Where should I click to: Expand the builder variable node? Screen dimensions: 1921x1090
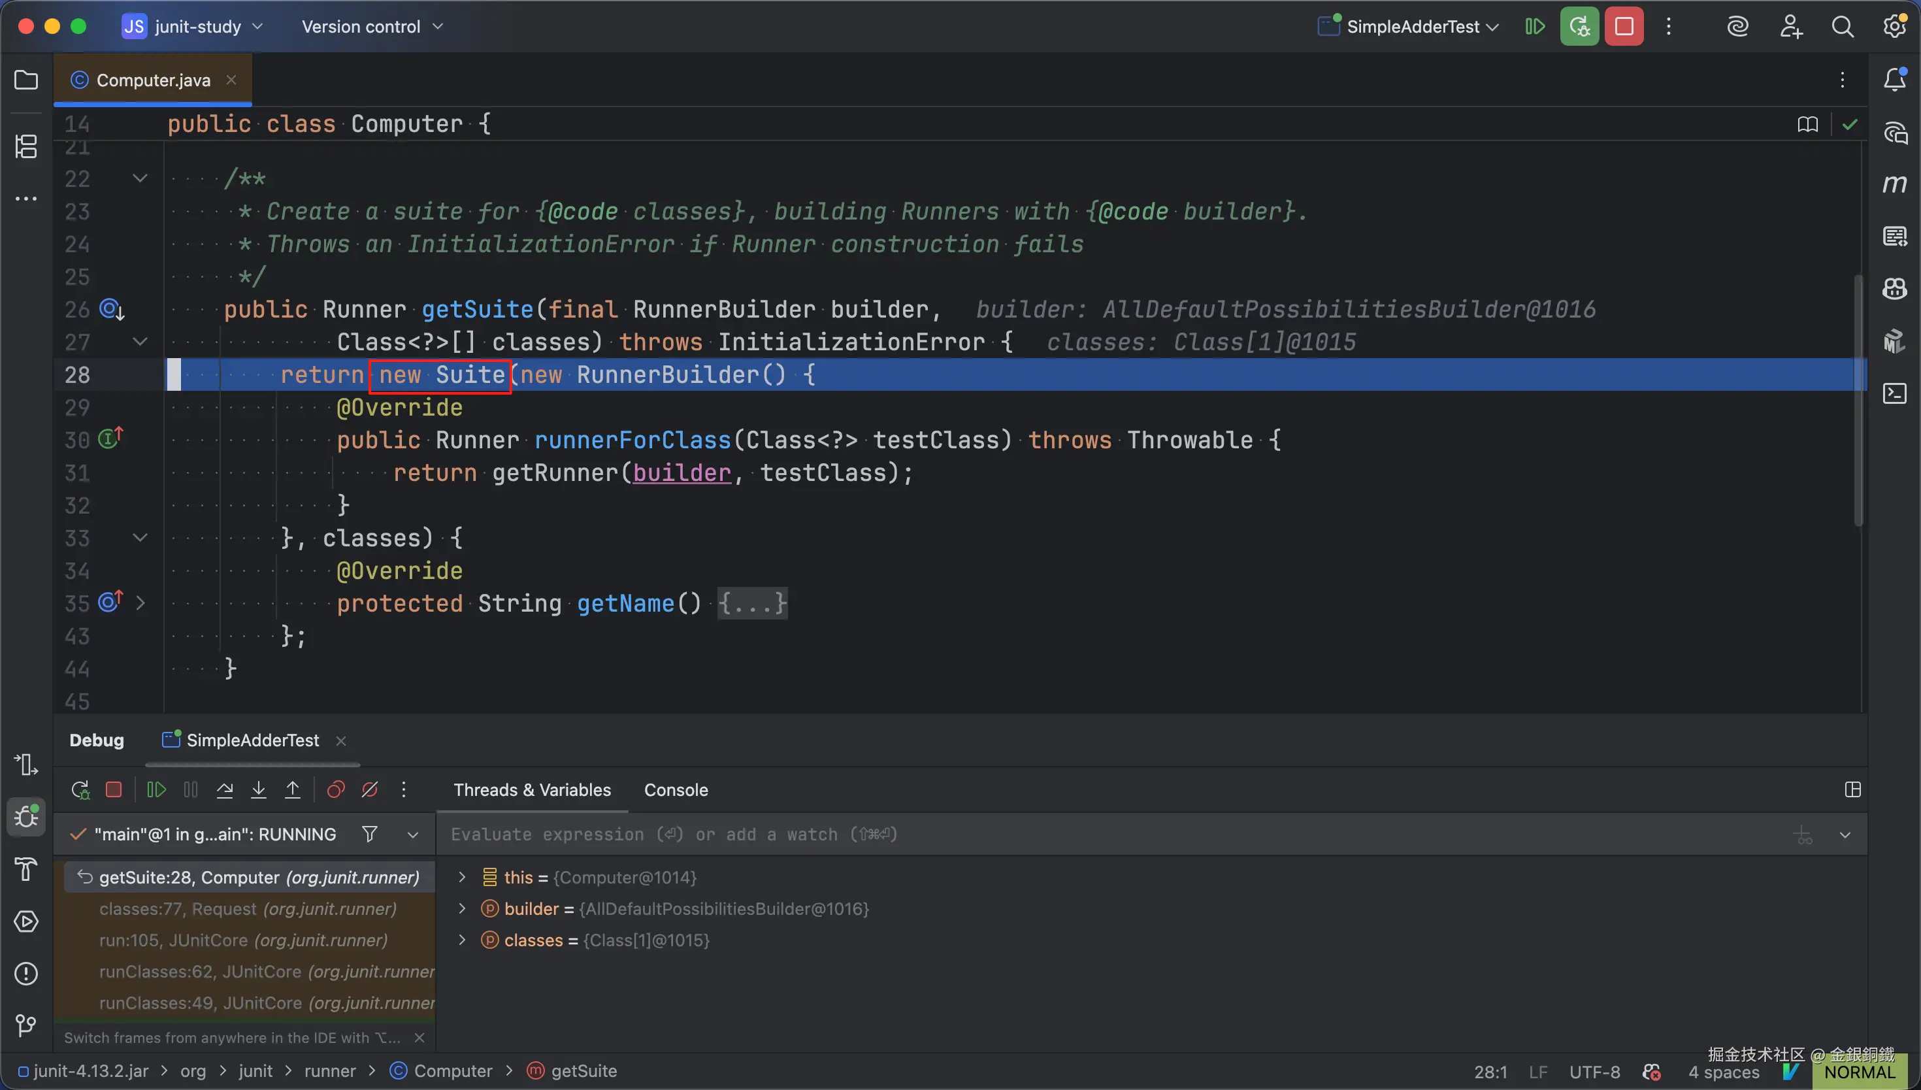(x=462, y=909)
